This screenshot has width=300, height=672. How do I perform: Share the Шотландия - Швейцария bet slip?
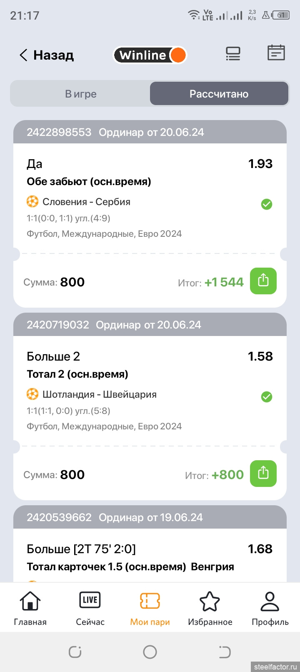(263, 474)
